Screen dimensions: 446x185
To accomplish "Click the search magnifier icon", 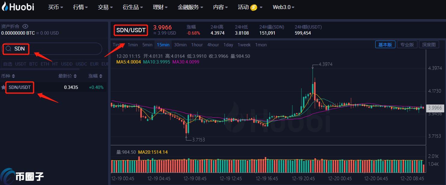I will (x=9, y=49).
